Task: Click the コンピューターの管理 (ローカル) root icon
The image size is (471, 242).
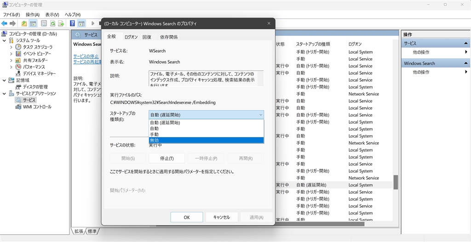Action: pos(5,34)
